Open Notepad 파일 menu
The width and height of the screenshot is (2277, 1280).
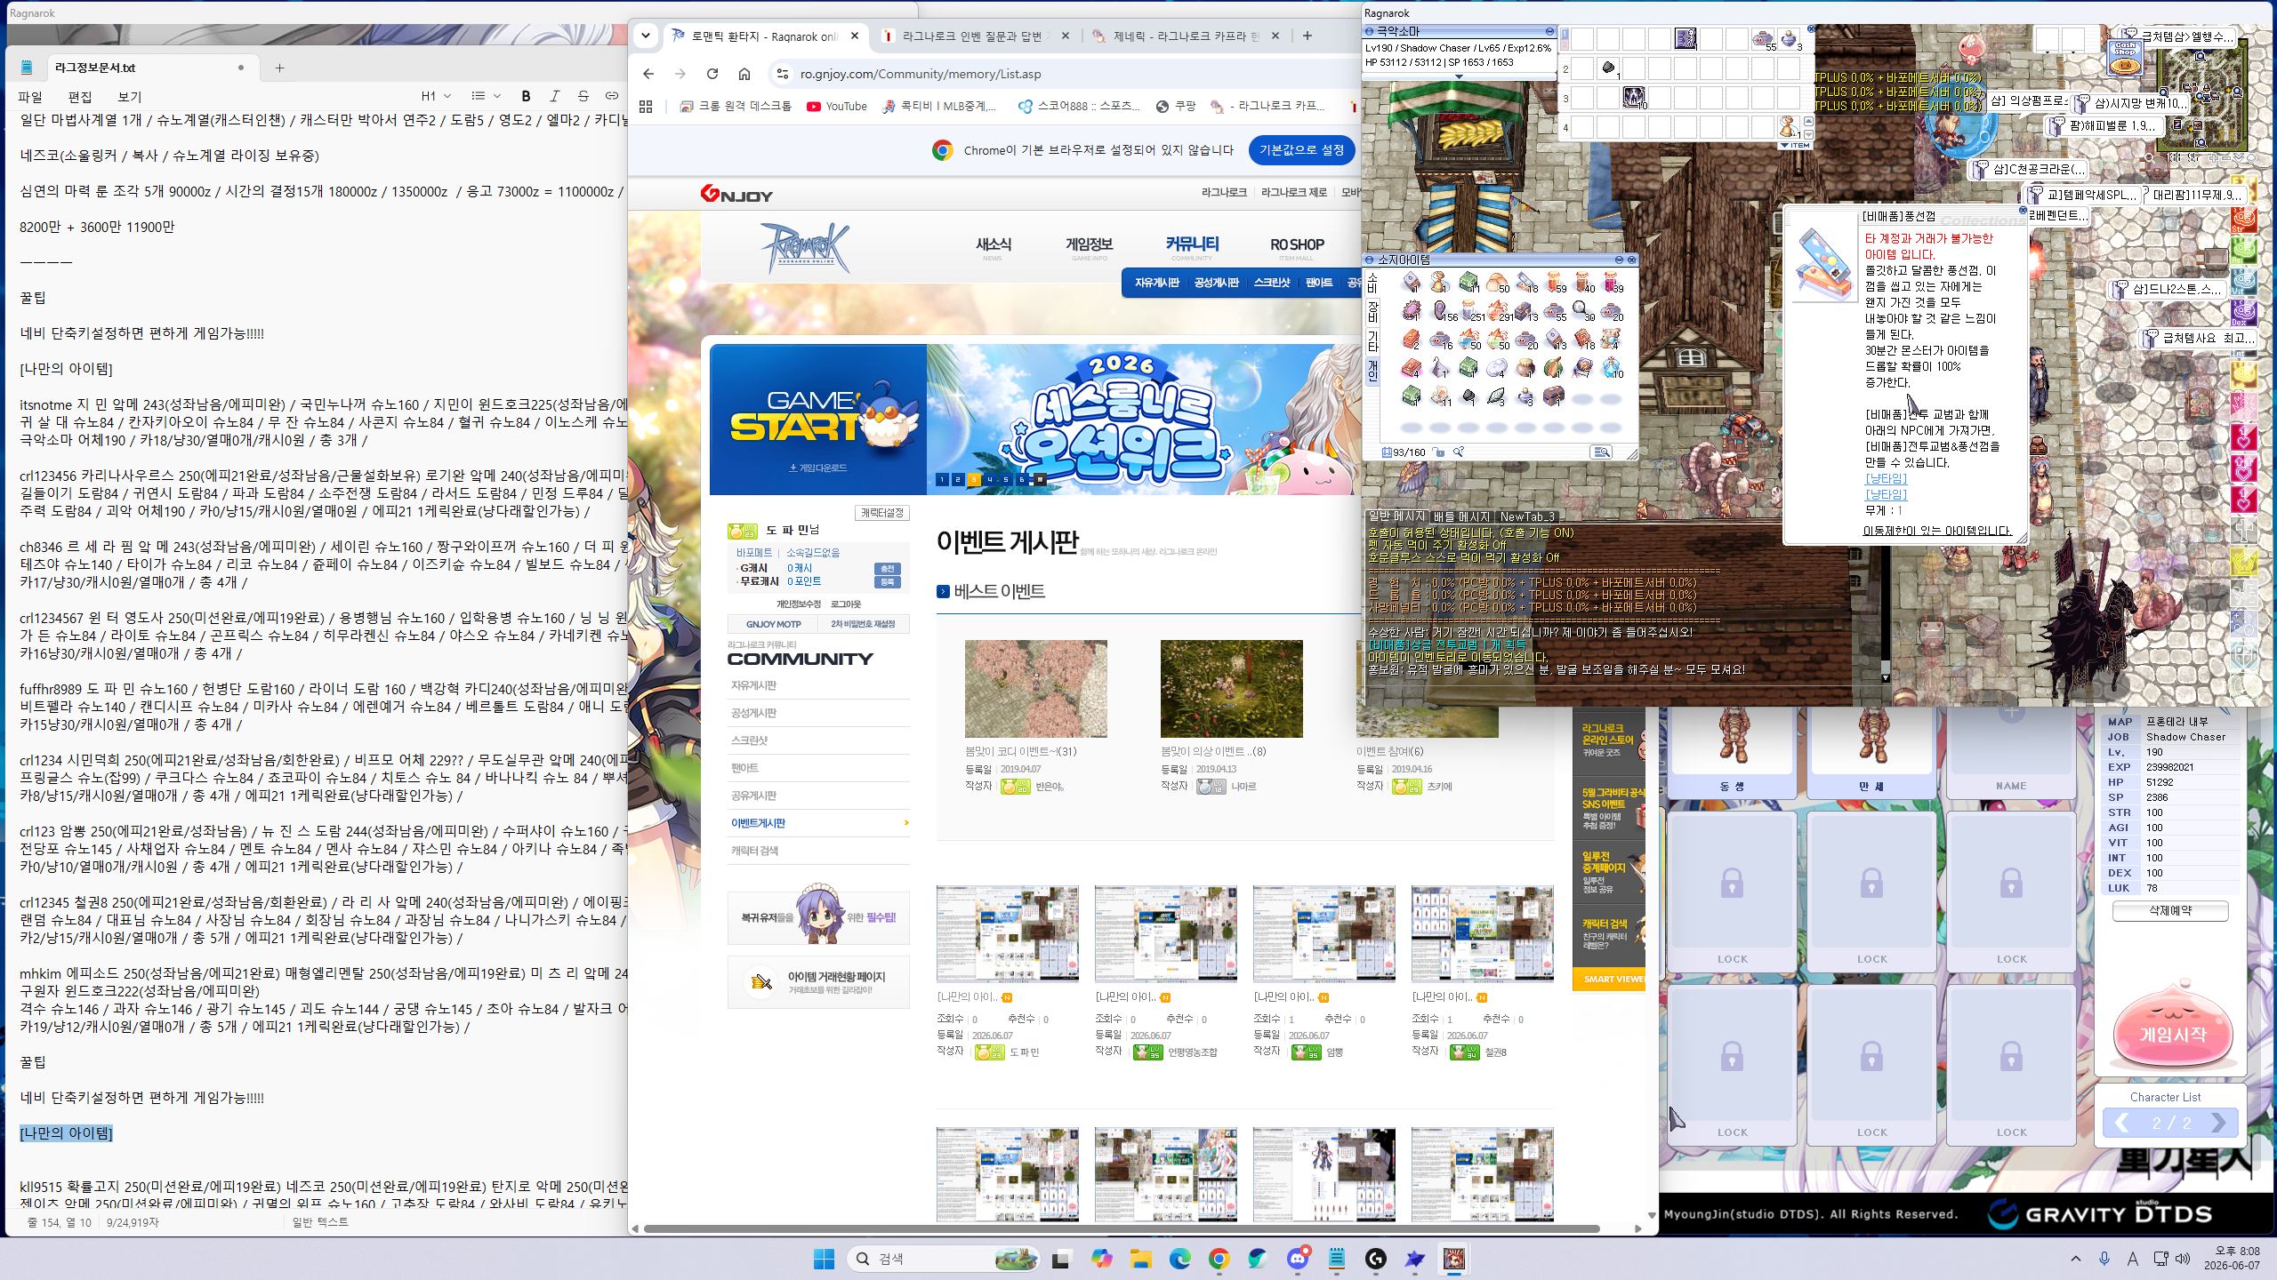30,97
